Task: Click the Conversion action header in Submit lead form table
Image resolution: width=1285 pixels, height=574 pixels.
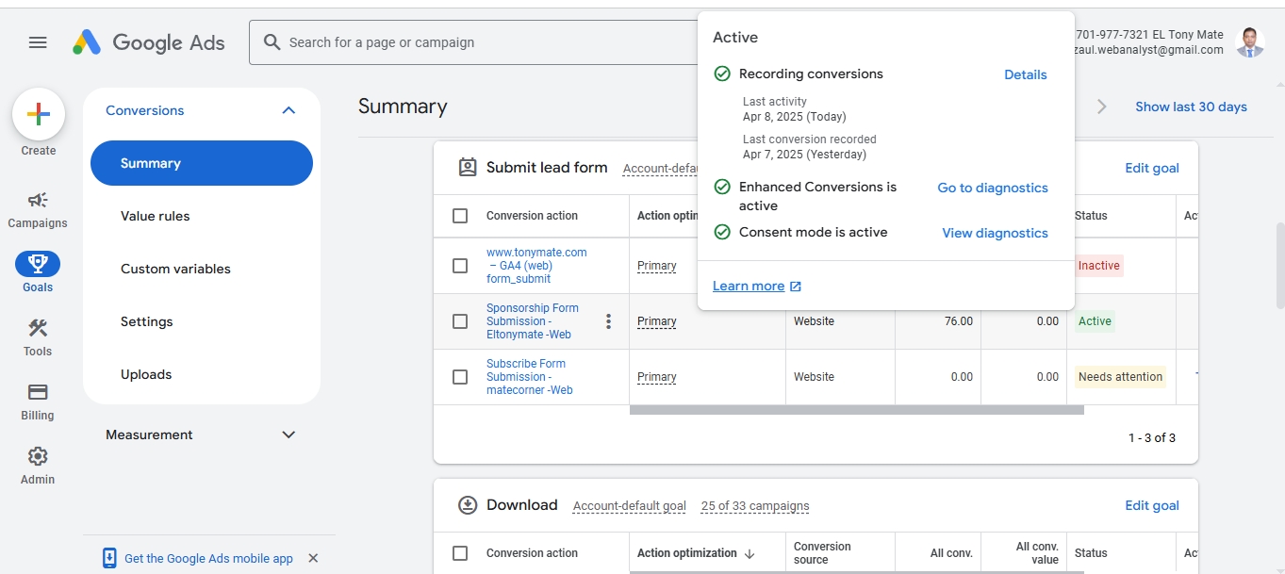Action: pos(532,216)
